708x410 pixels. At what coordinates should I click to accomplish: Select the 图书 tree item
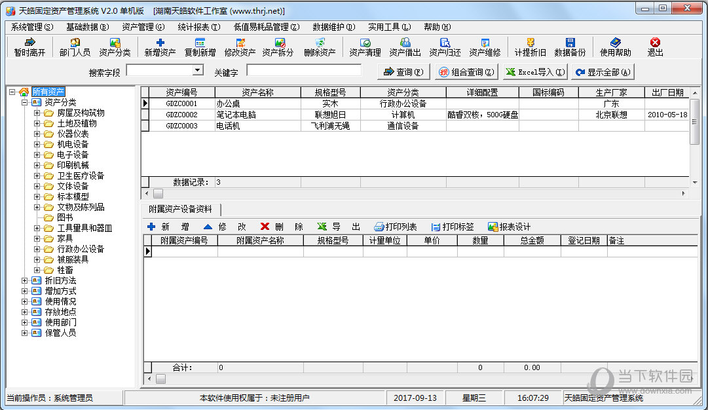click(x=65, y=217)
